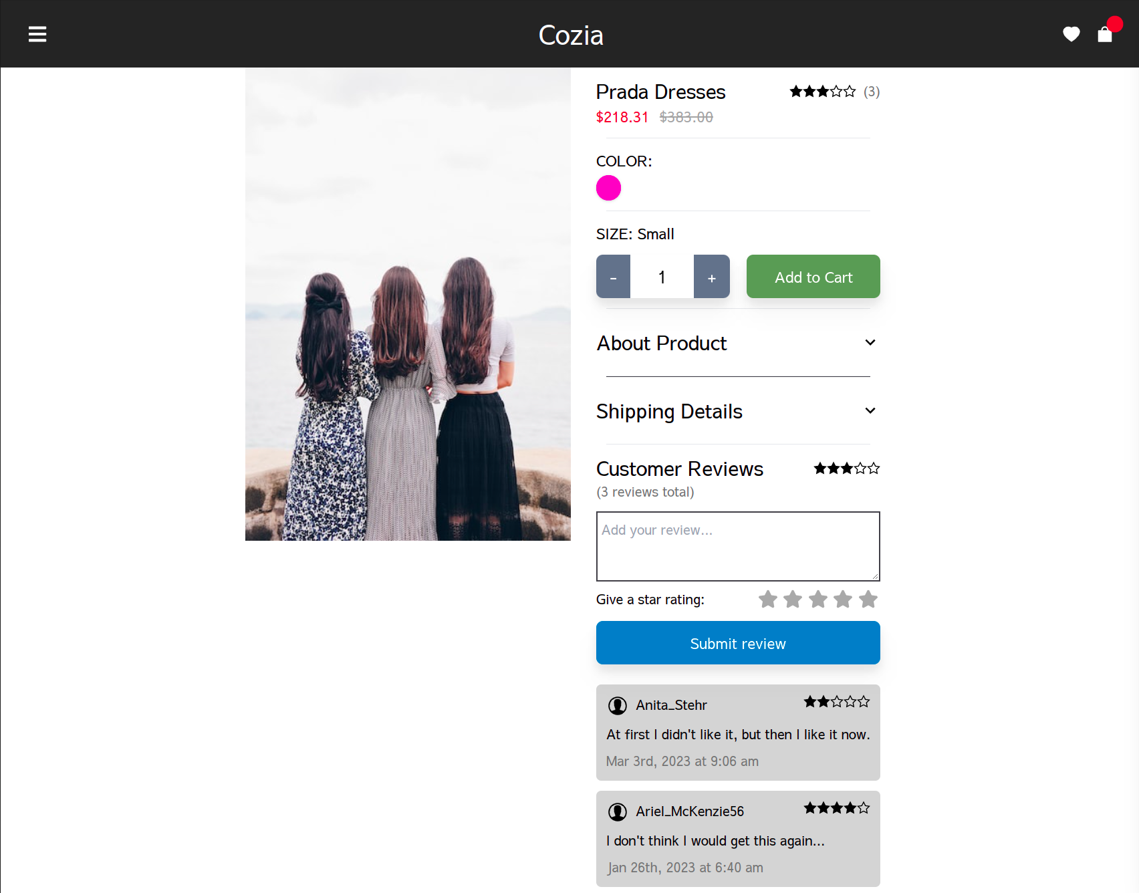Click the (3 reviews total) text
This screenshot has height=893, width=1139.
(x=645, y=492)
